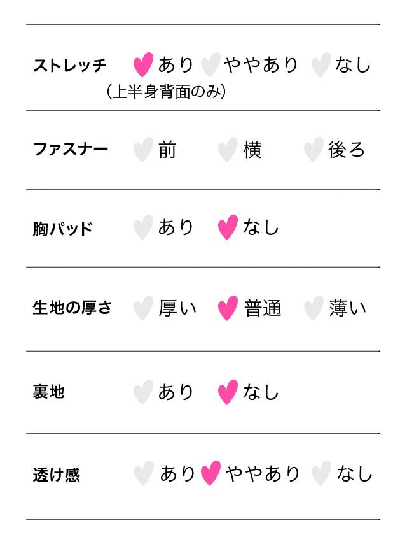
Task: Click the 上半身背面のみ note text
Action: pos(167,92)
